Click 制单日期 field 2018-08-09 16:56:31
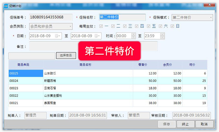The height and width of the screenshot is (132, 219). coord(88,115)
